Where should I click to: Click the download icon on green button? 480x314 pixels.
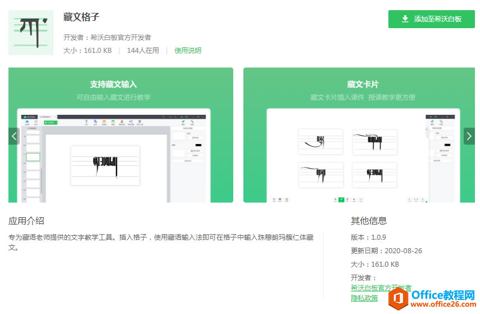point(405,19)
